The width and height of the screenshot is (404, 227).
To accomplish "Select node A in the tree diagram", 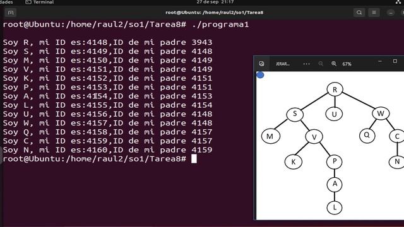I will point(335,184).
